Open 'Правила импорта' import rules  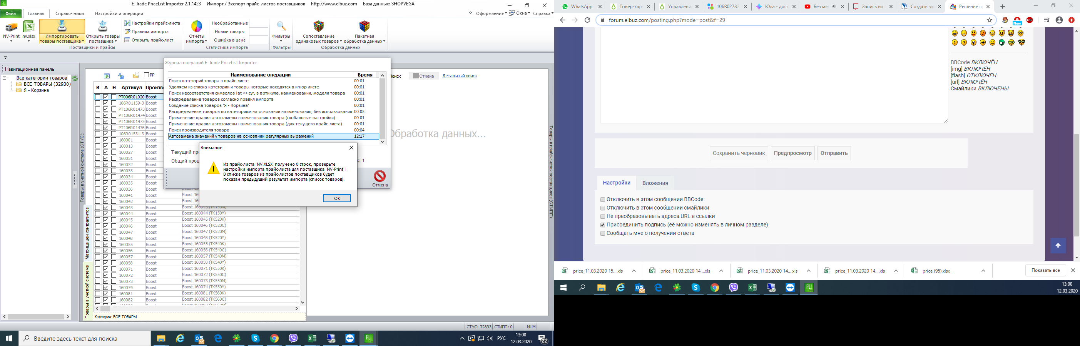(146, 32)
